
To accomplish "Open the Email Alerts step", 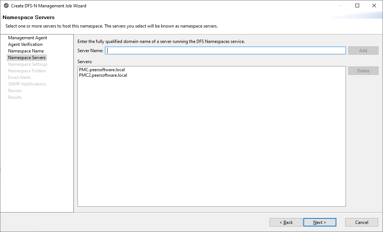I will click(x=19, y=77).
